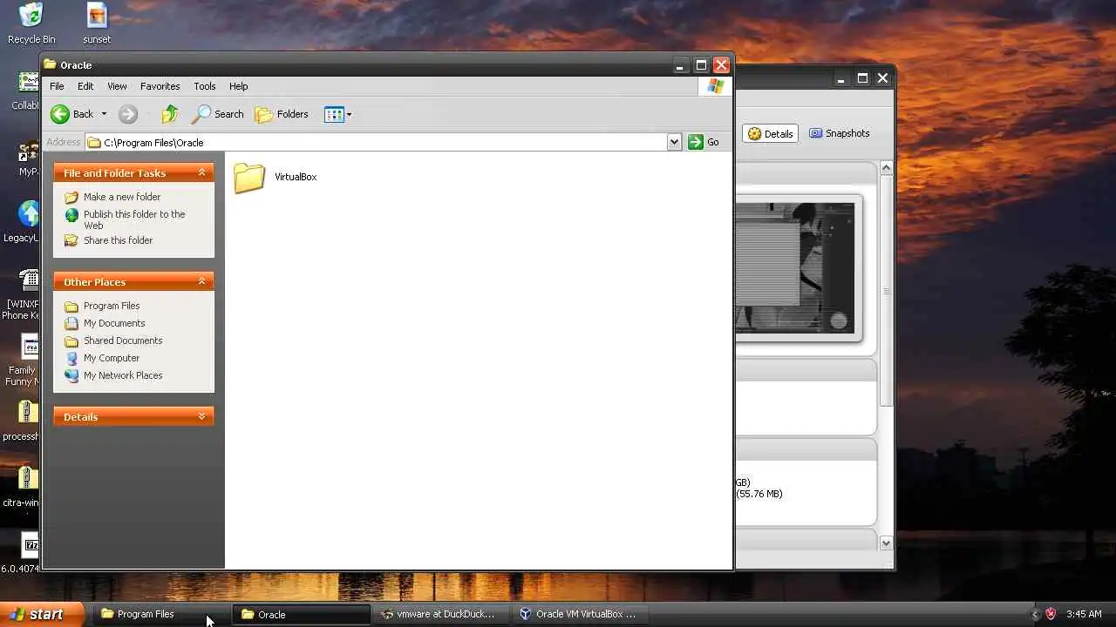Toggle the Folders tree view
1116x627 pixels.
click(x=282, y=114)
